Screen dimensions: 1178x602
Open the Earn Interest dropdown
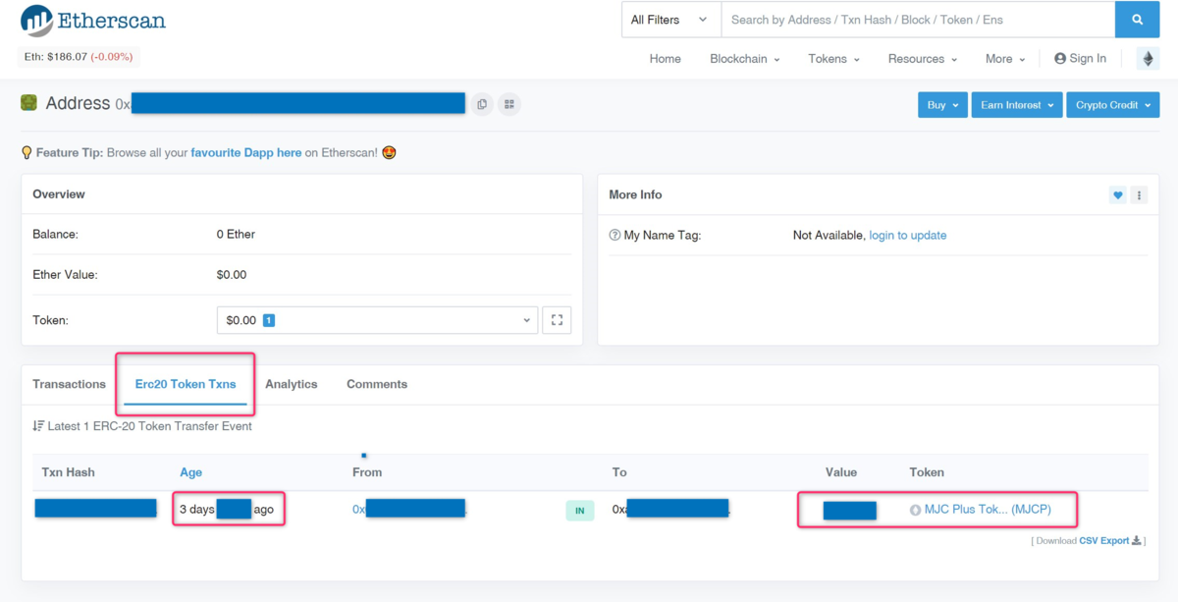[x=1017, y=105]
